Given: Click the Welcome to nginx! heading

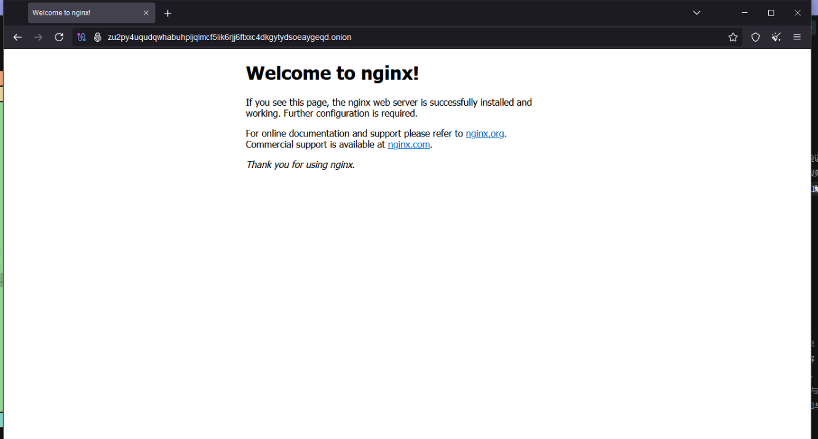Looking at the screenshot, I should tap(332, 73).
